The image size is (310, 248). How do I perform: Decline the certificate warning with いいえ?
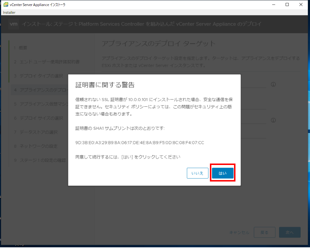[x=198, y=173]
